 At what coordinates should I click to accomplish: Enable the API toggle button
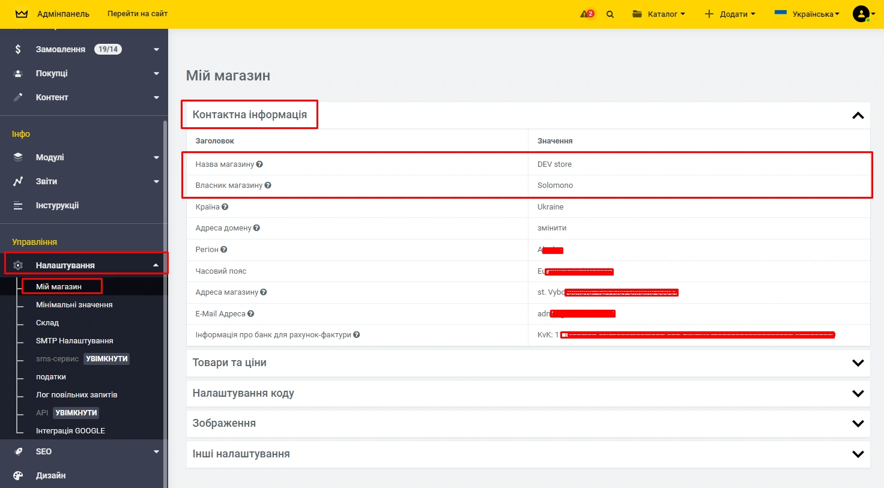pos(76,413)
